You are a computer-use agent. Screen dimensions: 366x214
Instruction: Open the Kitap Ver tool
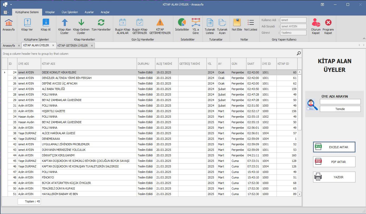tap(27, 23)
